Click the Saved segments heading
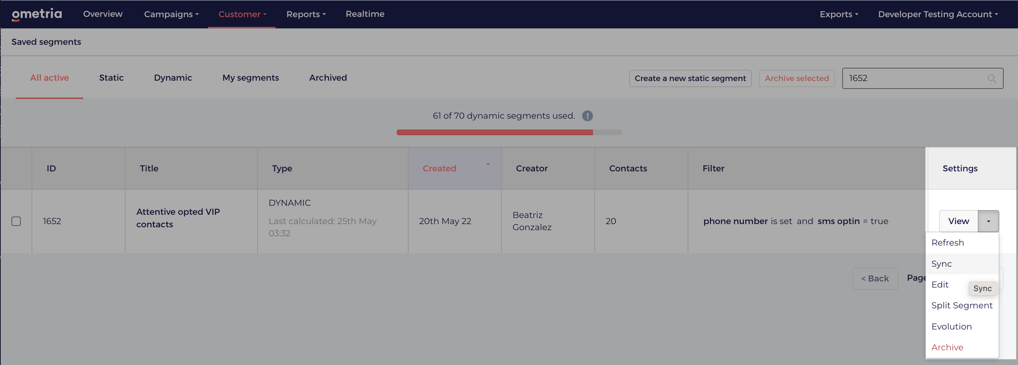Screen dimensions: 1018x365 pyautogui.click(x=46, y=42)
